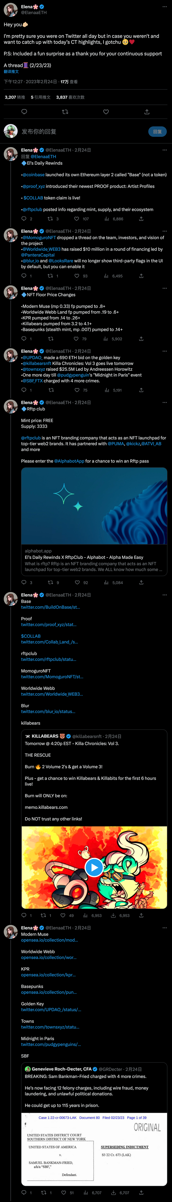Open the more options menu on the main tweet
172x1202 pixels.
[x=164, y=6]
